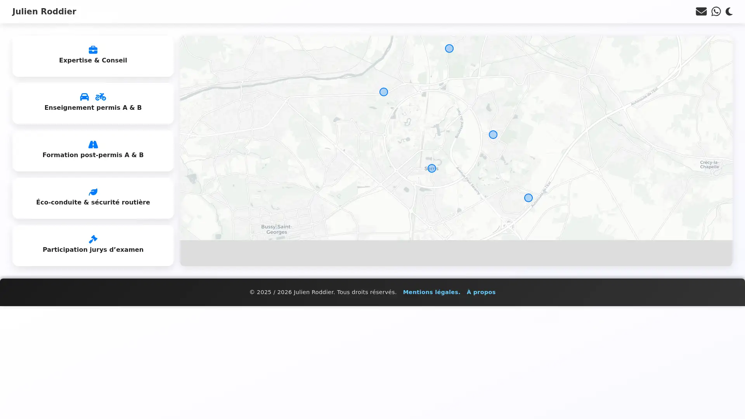
Task: Click the topmost blue map marker
Action: point(449,48)
